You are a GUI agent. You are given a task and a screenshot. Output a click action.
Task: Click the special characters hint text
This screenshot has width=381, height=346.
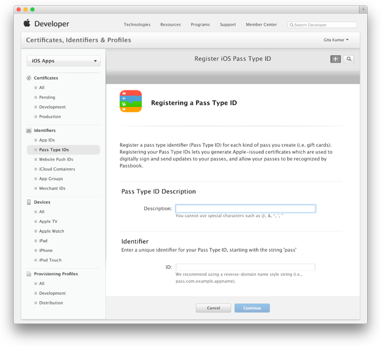point(229,216)
